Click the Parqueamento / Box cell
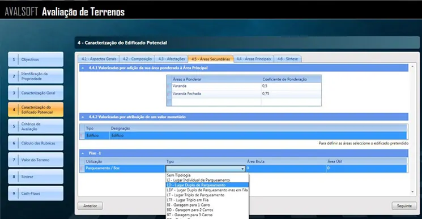This screenshot has width=422, height=219. click(125, 168)
